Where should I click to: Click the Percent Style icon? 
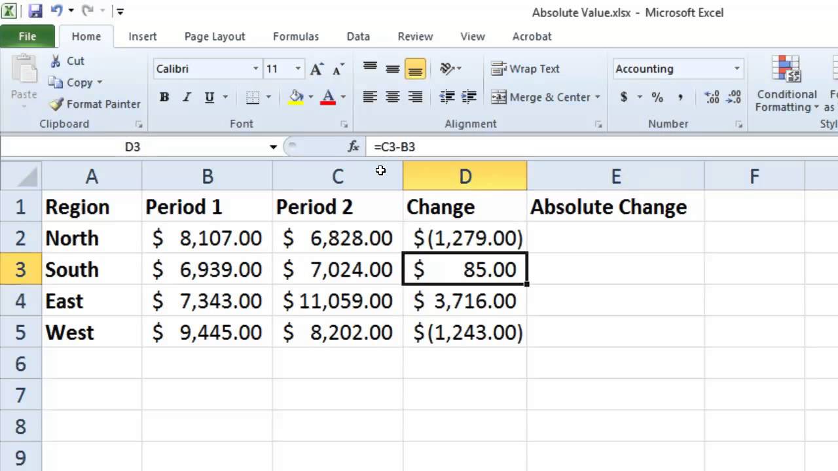point(657,97)
